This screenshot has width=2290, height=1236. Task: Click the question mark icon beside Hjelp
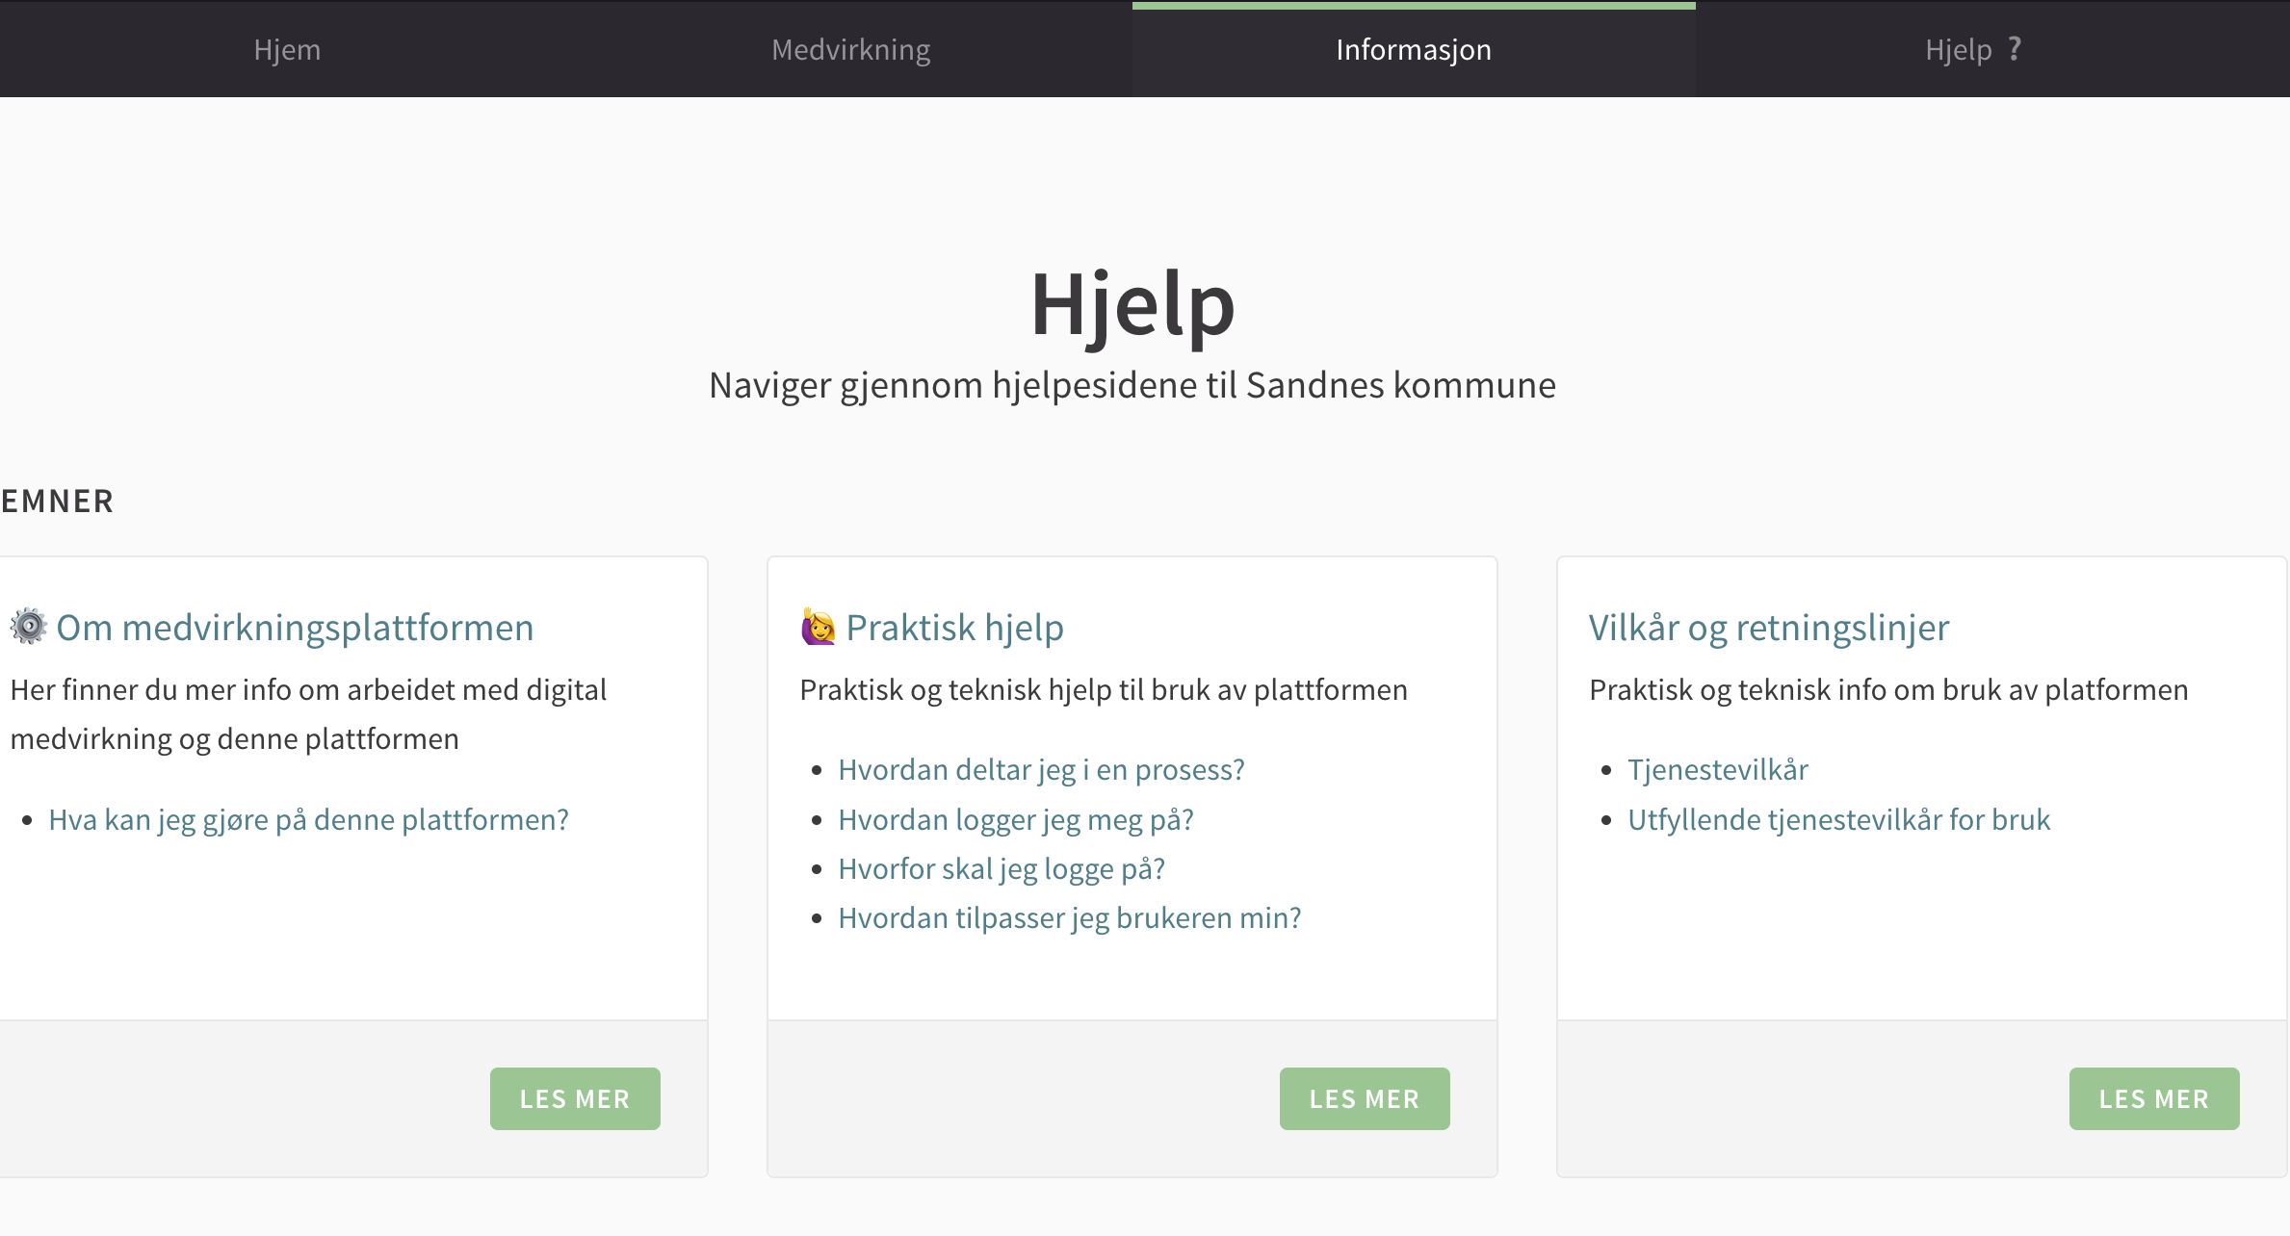[x=2016, y=49]
